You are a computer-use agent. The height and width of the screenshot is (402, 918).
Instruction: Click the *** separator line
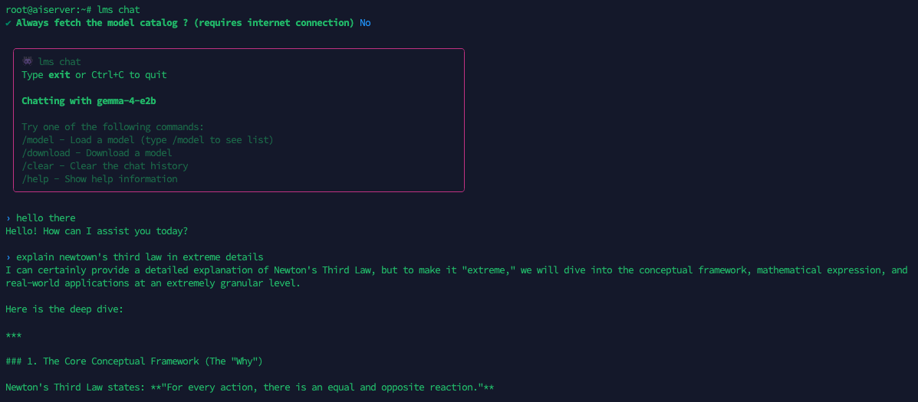[x=13, y=335]
